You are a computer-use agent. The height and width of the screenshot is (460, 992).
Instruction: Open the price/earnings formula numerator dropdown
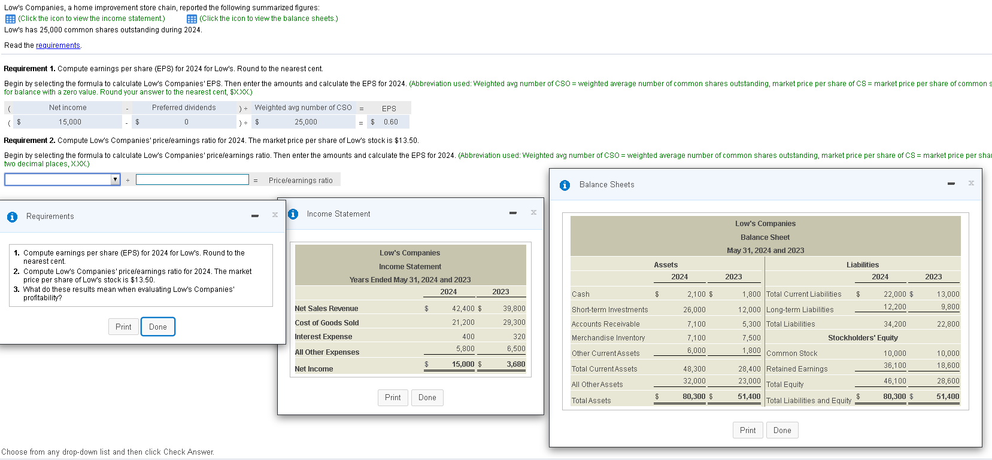[x=62, y=179]
